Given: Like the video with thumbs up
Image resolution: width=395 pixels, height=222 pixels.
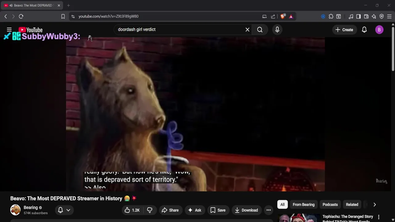Looking at the screenshot, I should pyautogui.click(x=132, y=210).
